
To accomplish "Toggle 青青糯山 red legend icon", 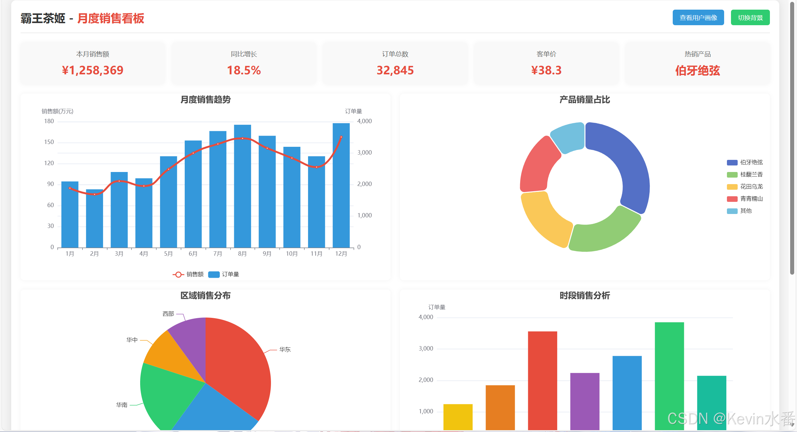I will 732,199.
